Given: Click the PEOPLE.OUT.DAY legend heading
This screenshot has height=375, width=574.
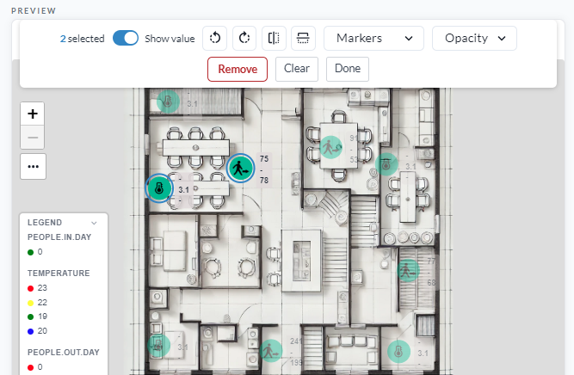Looking at the screenshot, I should point(64,353).
